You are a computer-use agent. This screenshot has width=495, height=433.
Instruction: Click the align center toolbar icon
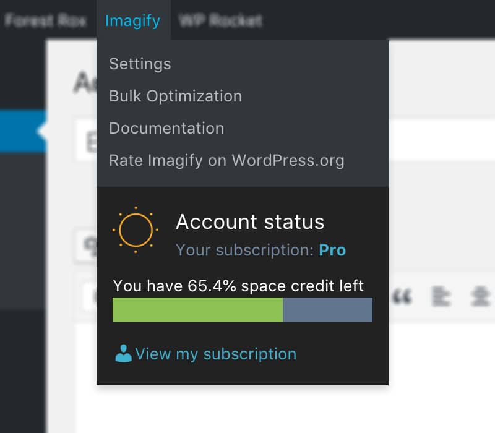(480, 298)
